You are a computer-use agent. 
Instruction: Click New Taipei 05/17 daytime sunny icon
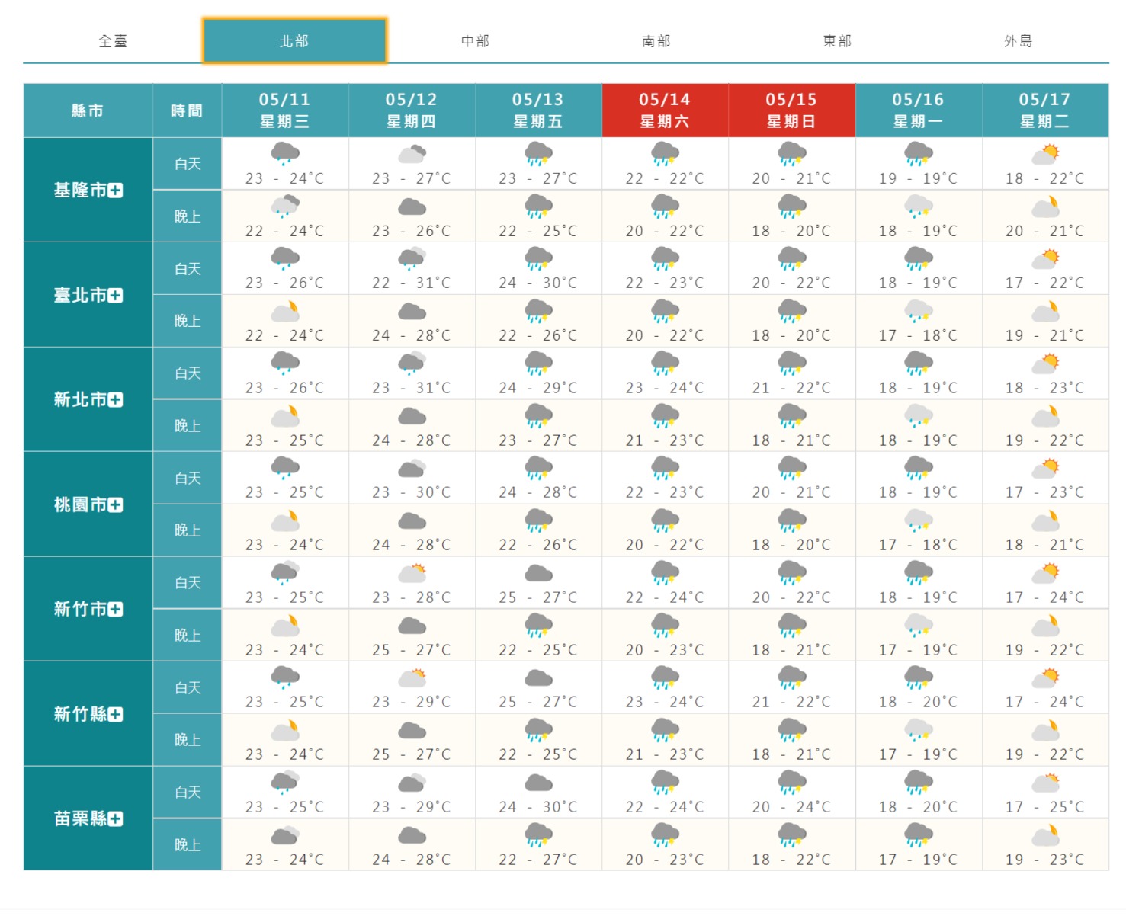pyautogui.click(x=1045, y=363)
